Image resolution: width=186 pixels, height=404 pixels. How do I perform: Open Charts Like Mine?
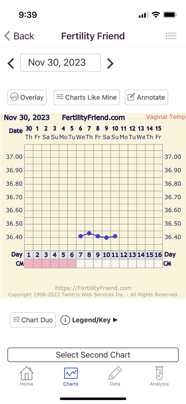[87, 97]
